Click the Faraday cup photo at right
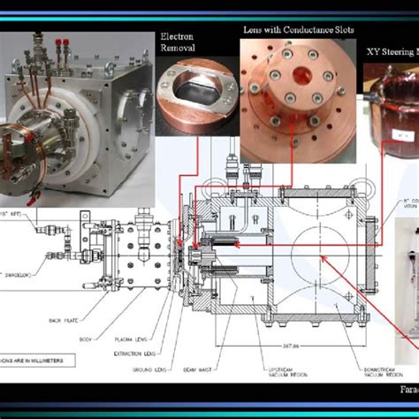The width and height of the screenshot is (419, 419). [x=407, y=291]
